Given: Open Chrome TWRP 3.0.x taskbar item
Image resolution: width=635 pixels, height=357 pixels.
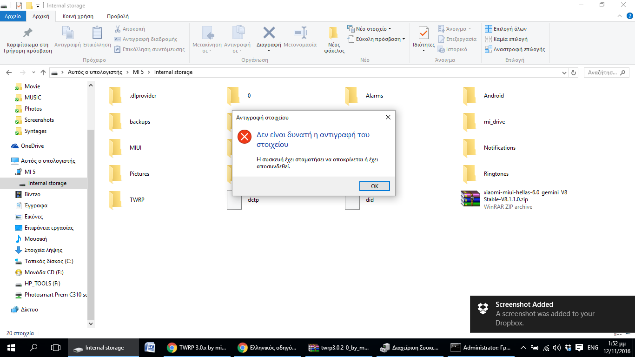Looking at the screenshot, I should point(197,348).
